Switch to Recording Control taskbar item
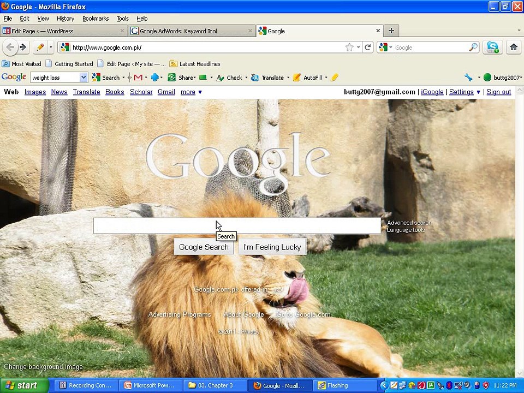The width and height of the screenshot is (524, 393). pyautogui.click(x=86, y=385)
